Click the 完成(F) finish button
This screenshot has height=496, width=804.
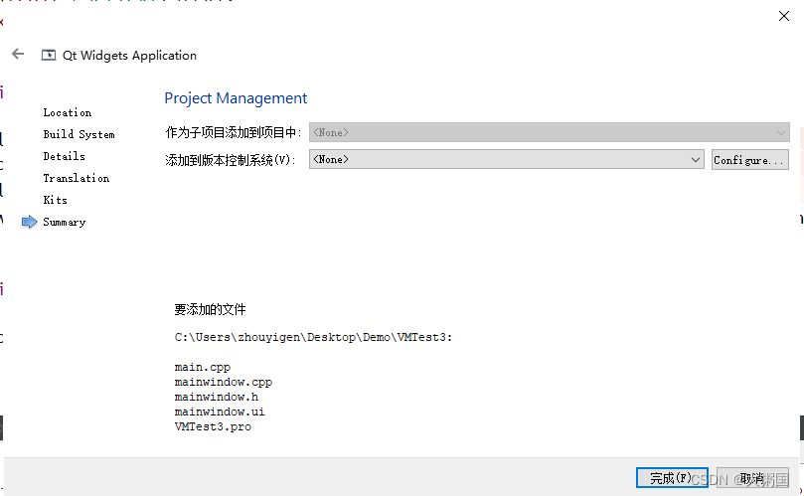(x=672, y=478)
